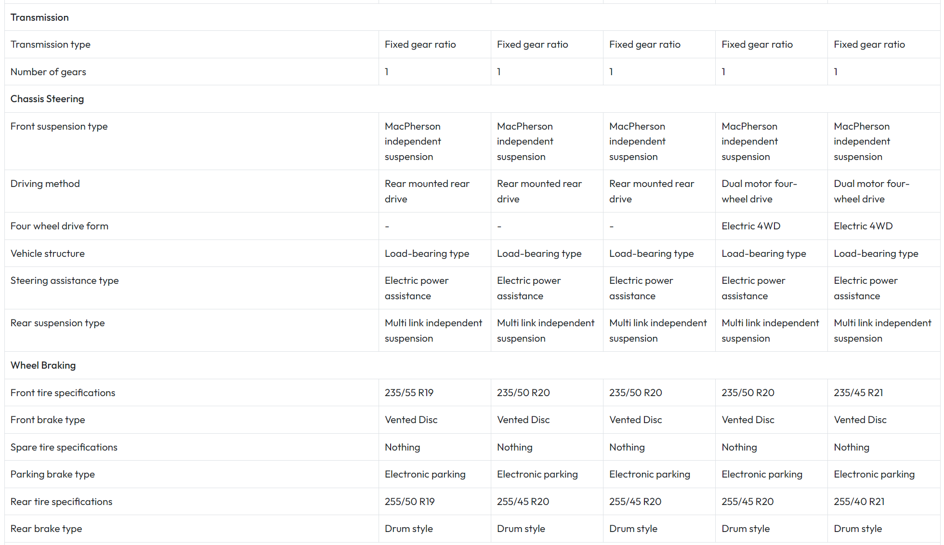Click the Vehicle structure row label
Screen dimensions: 944x545
coord(47,253)
